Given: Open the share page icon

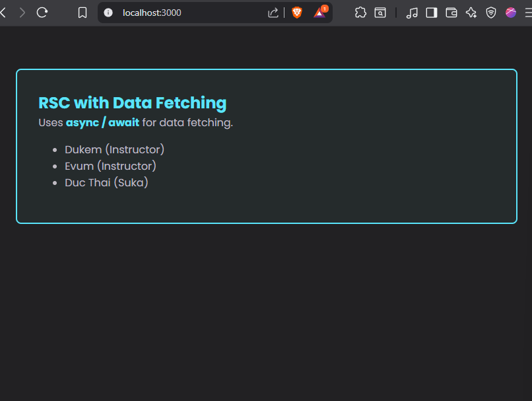Looking at the screenshot, I should [273, 13].
